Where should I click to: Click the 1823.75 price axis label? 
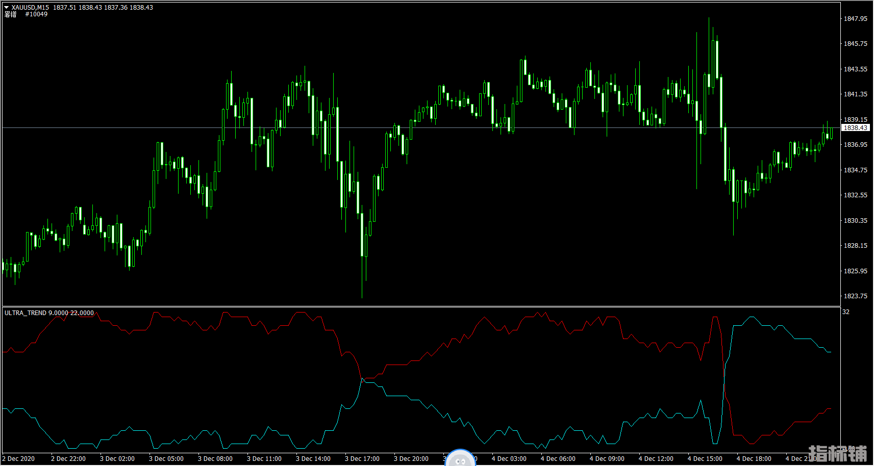click(856, 296)
